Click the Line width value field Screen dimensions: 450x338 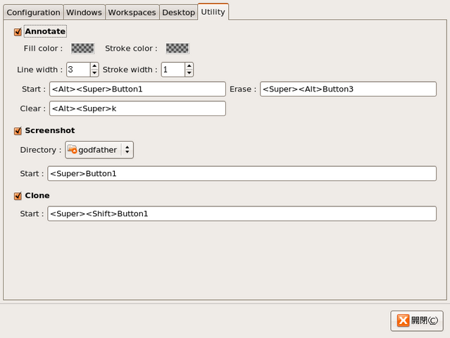[79, 70]
